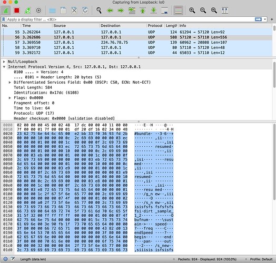The image size is (276, 263).
Task: Go back to previous packet arrow
Action: click(110, 11)
